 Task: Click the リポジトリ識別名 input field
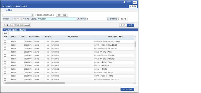coord(56,19)
